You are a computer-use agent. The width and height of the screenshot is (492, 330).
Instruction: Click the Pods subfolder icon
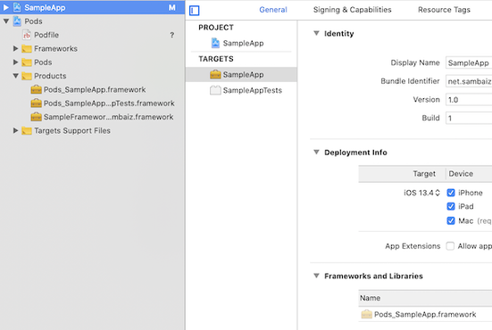tap(27, 62)
